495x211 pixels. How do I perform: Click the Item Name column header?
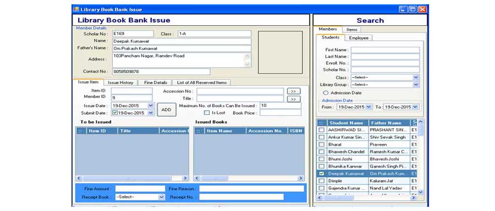click(x=225, y=131)
